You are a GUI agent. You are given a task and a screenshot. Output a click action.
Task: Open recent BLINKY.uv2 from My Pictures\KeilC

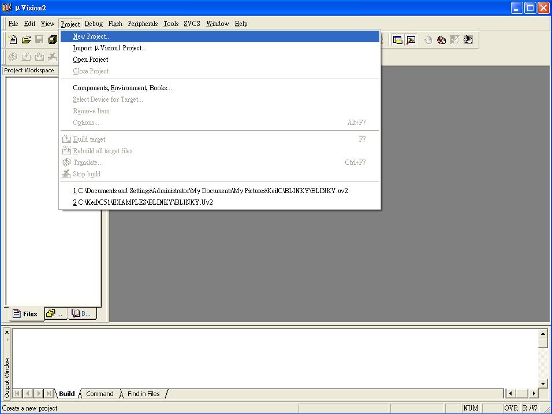(210, 191)
